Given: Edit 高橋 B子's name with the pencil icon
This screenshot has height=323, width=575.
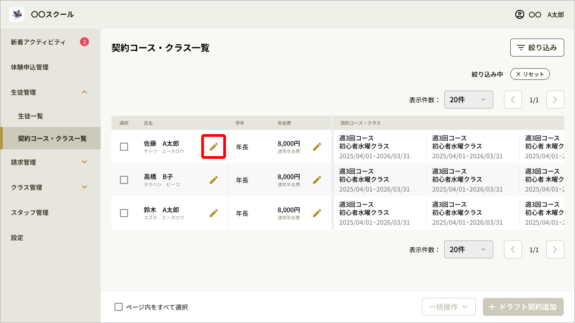Looking at the screenshot, I should (x=214, y=179).
